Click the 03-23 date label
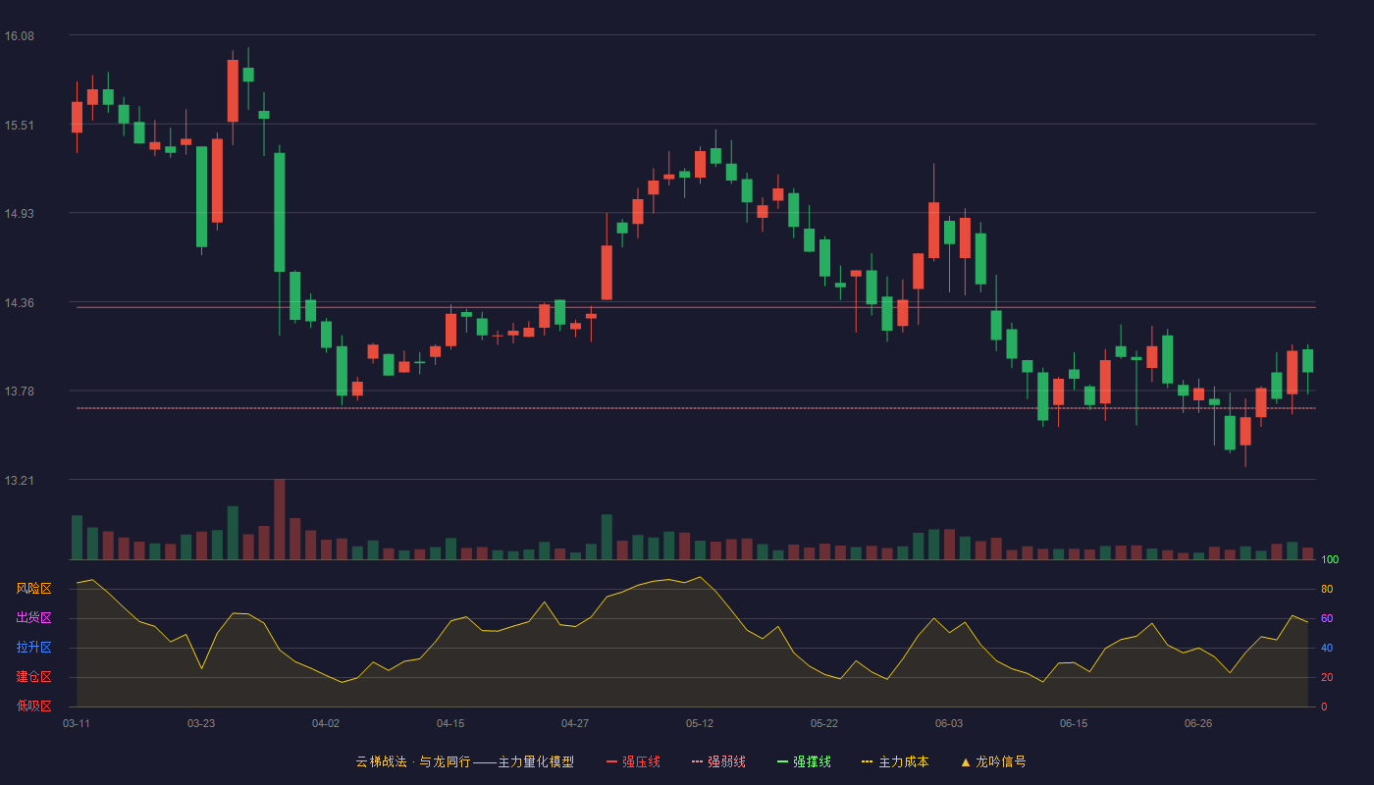The width and height of the screenshot is (1374, 785). 201,723
